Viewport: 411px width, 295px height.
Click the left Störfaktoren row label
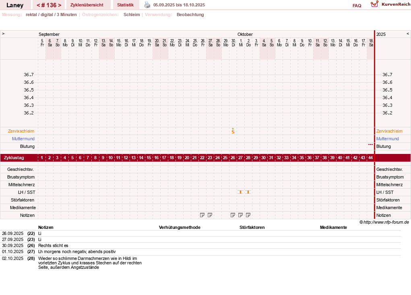click(22, 200)
